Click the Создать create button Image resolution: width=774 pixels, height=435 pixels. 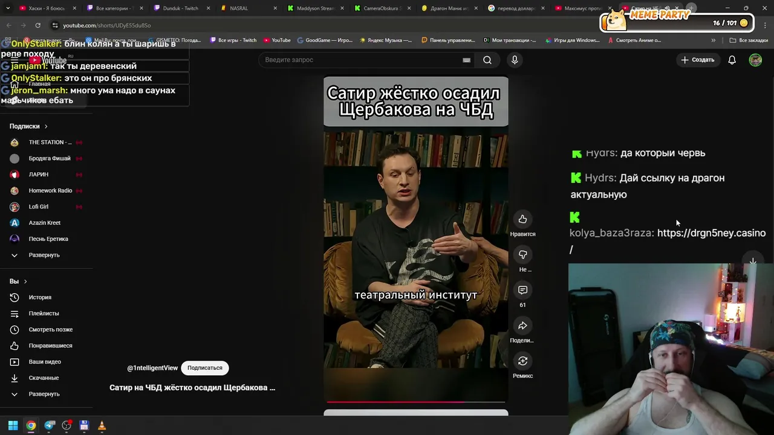pos(698,60)
